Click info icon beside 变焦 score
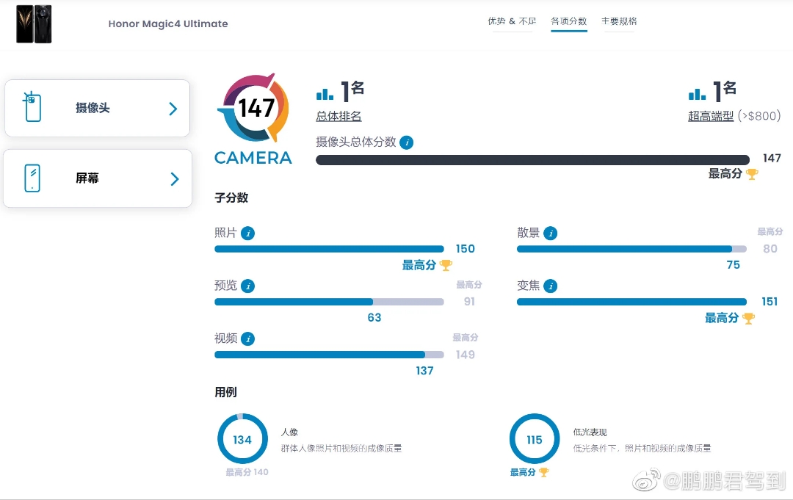 point(550,286)
